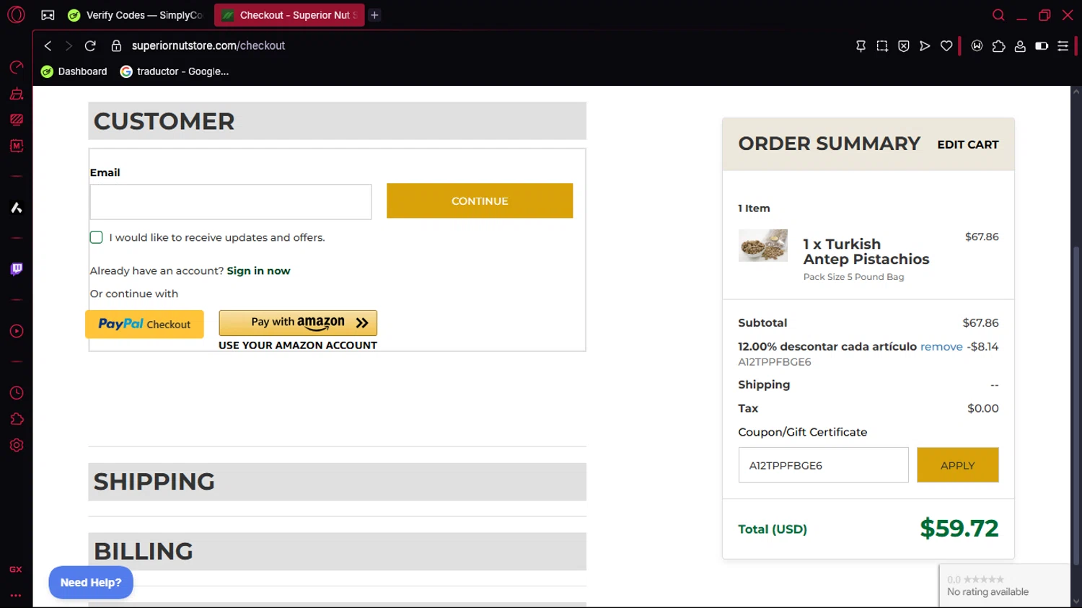This screenshot has height=608, width=1082.
Task: Click the GX icon near sidebar bottom
Action: click(x=16, y=569)
